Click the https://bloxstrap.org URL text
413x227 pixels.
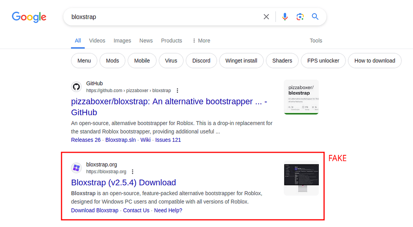click(x=106, y=172)
